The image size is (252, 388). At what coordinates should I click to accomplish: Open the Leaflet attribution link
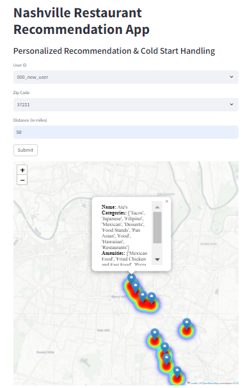pos(194,384)
